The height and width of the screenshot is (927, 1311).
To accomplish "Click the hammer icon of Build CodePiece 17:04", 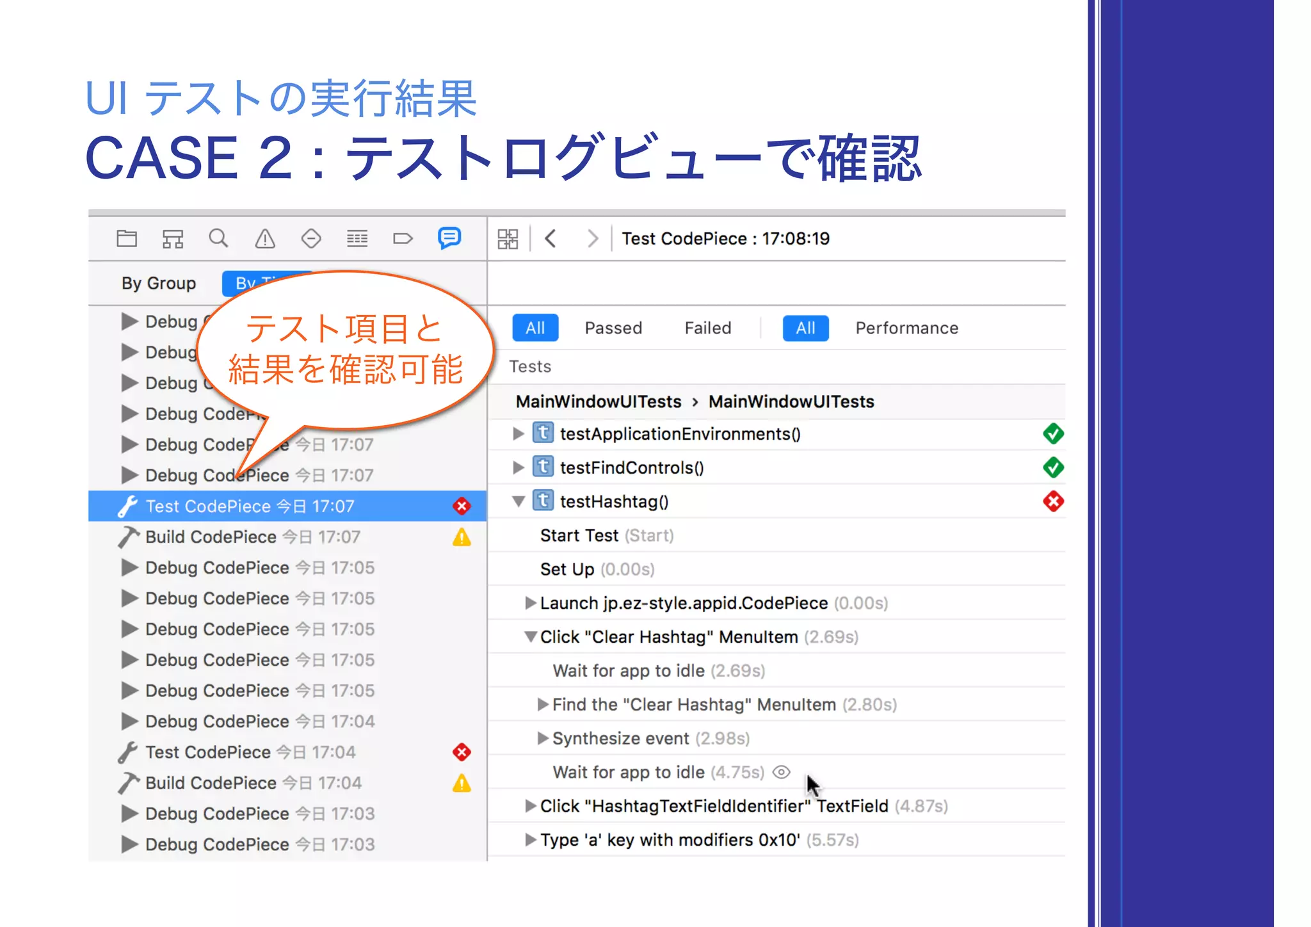I will tap(128, 783).
